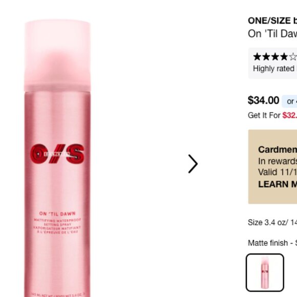Click the Size 3.4 oz label

[272, 222]
